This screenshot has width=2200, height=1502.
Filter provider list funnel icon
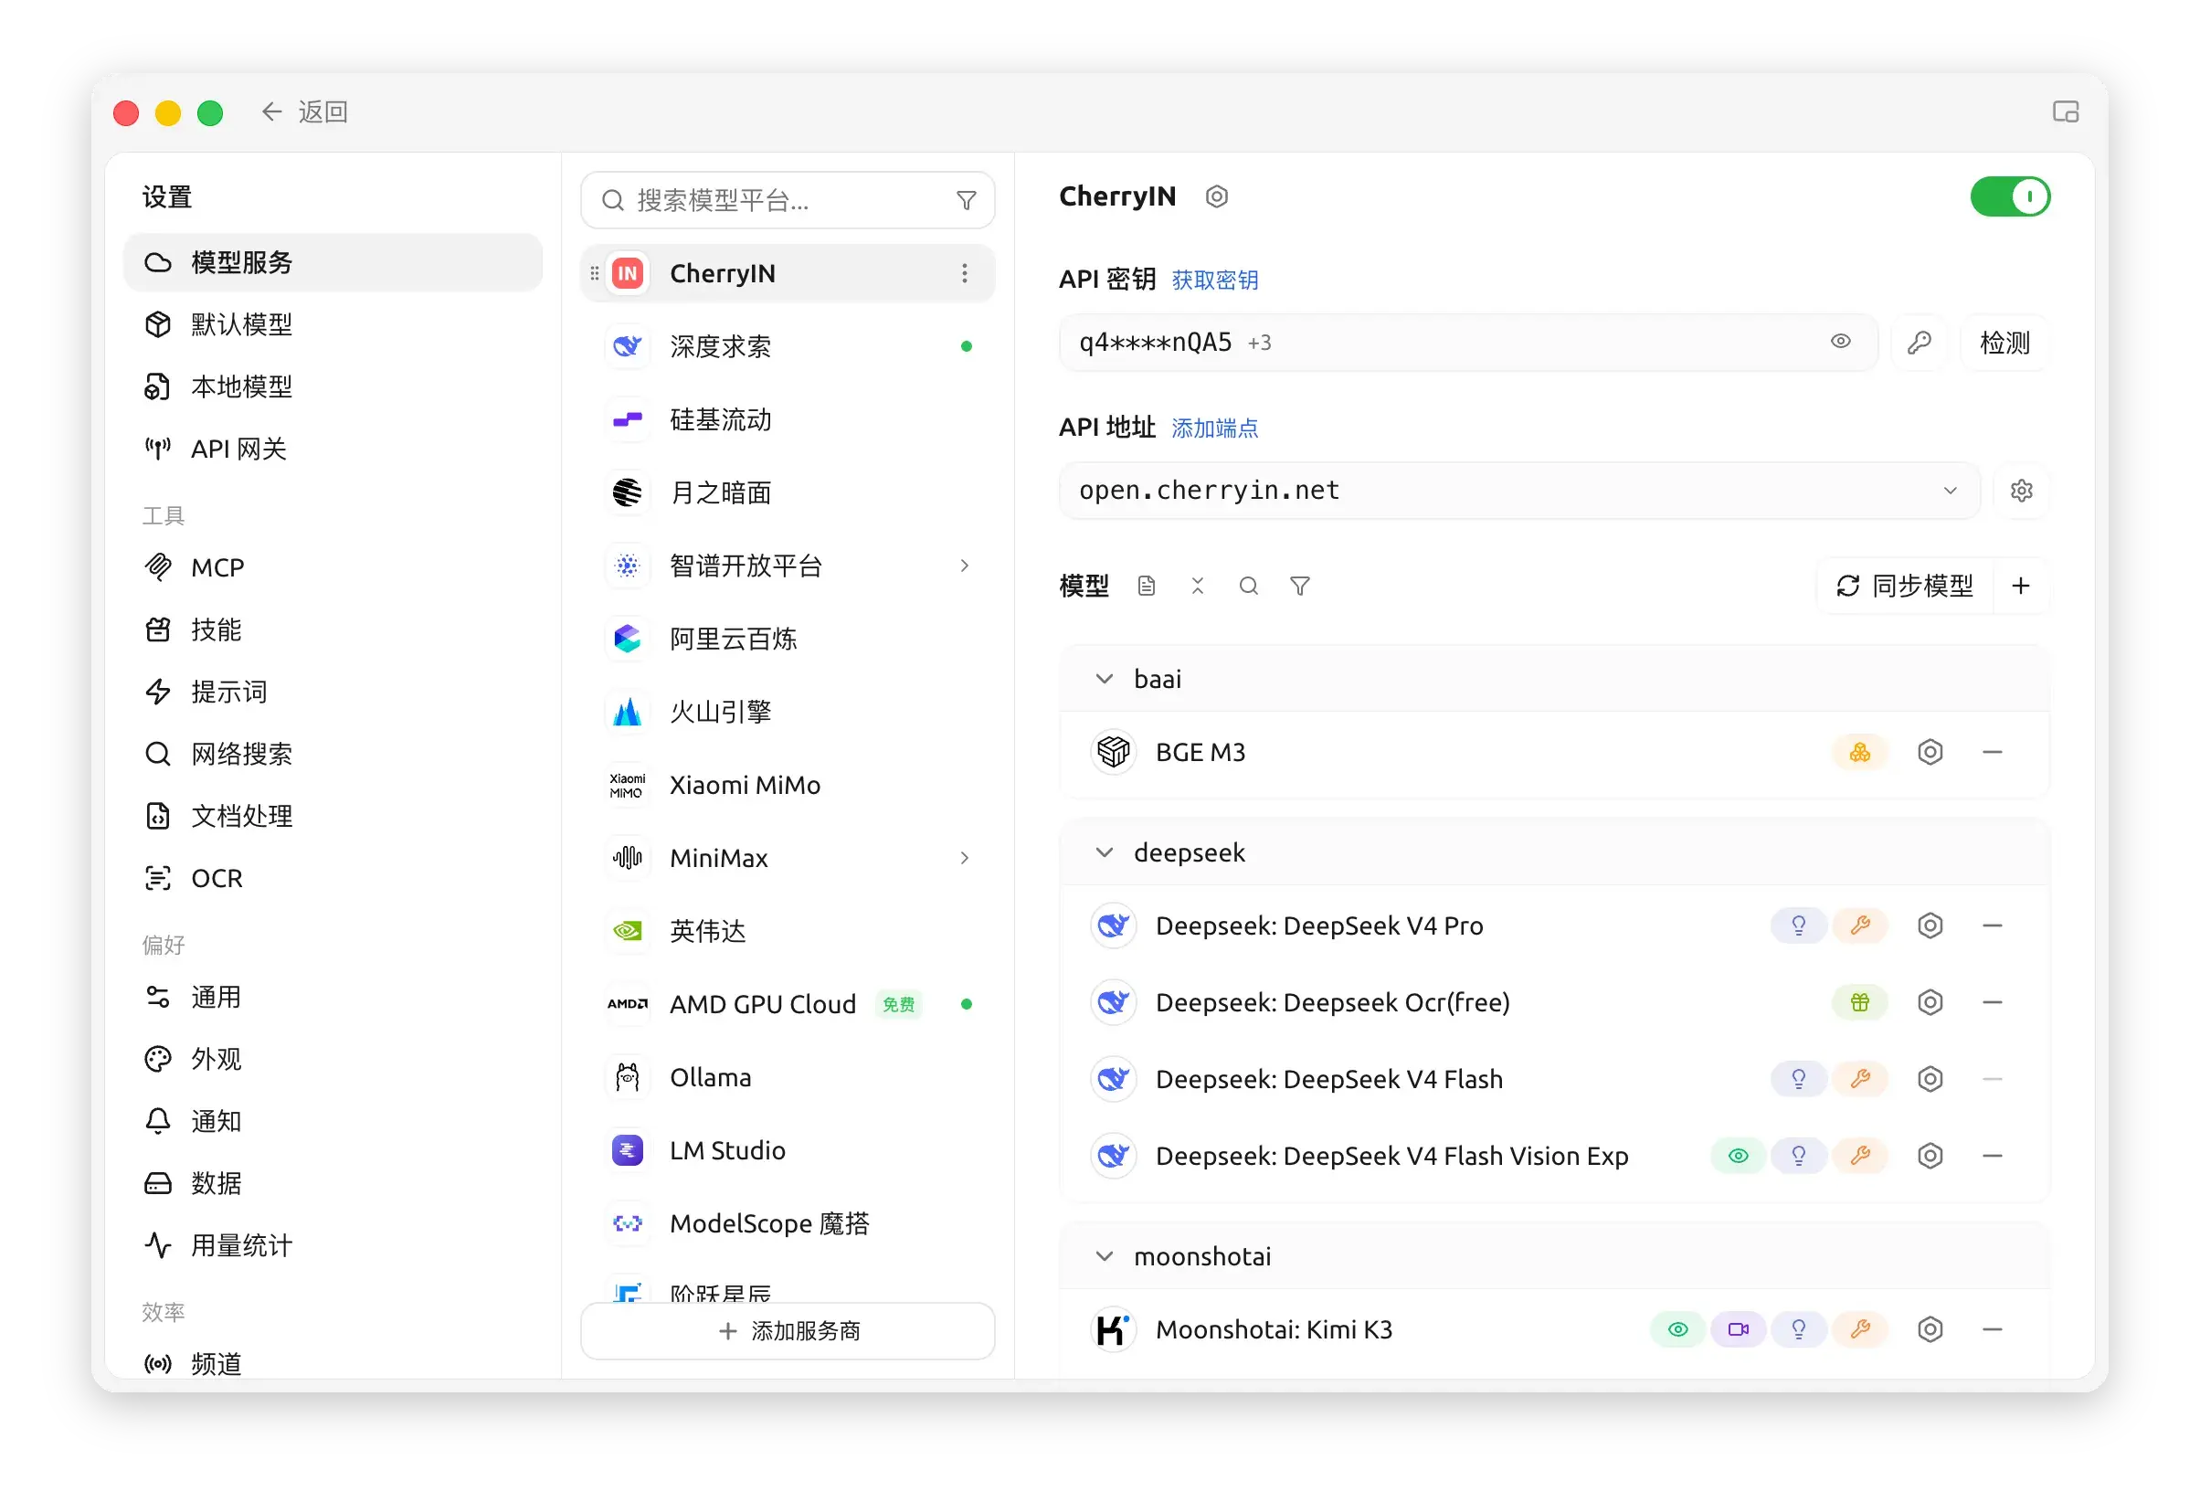coord(966,201)
